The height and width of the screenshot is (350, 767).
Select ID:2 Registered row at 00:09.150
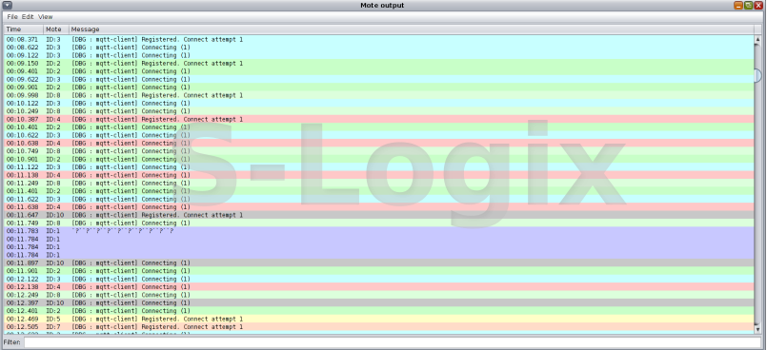378,63
